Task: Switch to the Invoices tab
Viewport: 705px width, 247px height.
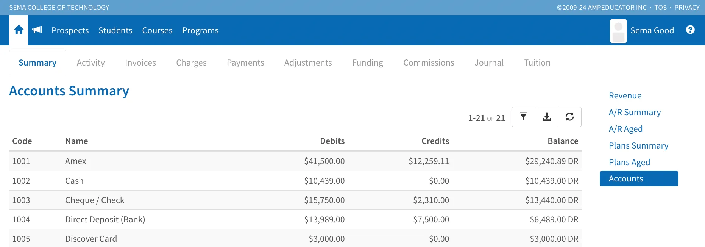Action: [140, 63]
